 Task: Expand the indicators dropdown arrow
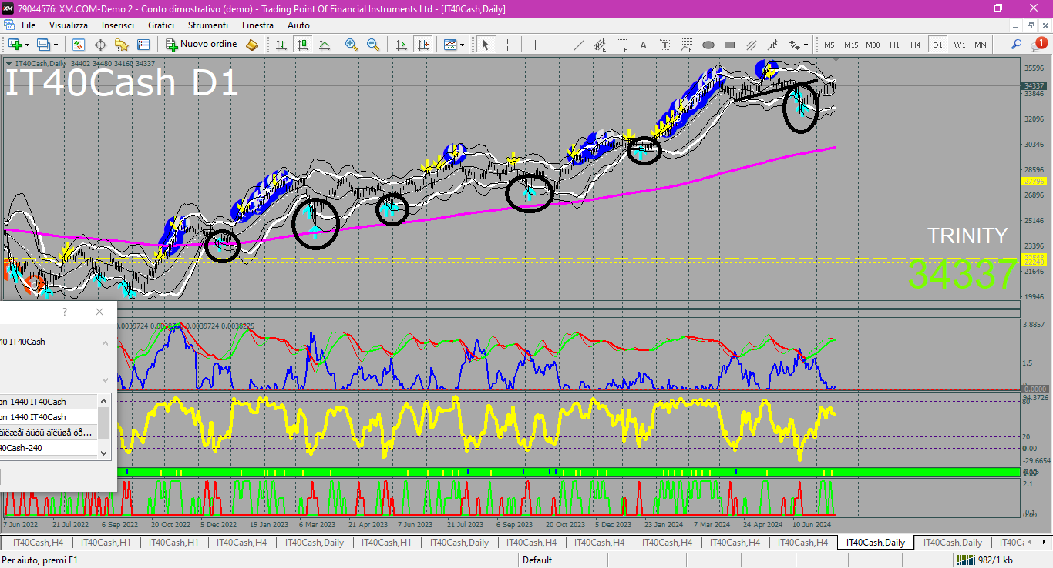pos(462,45)
